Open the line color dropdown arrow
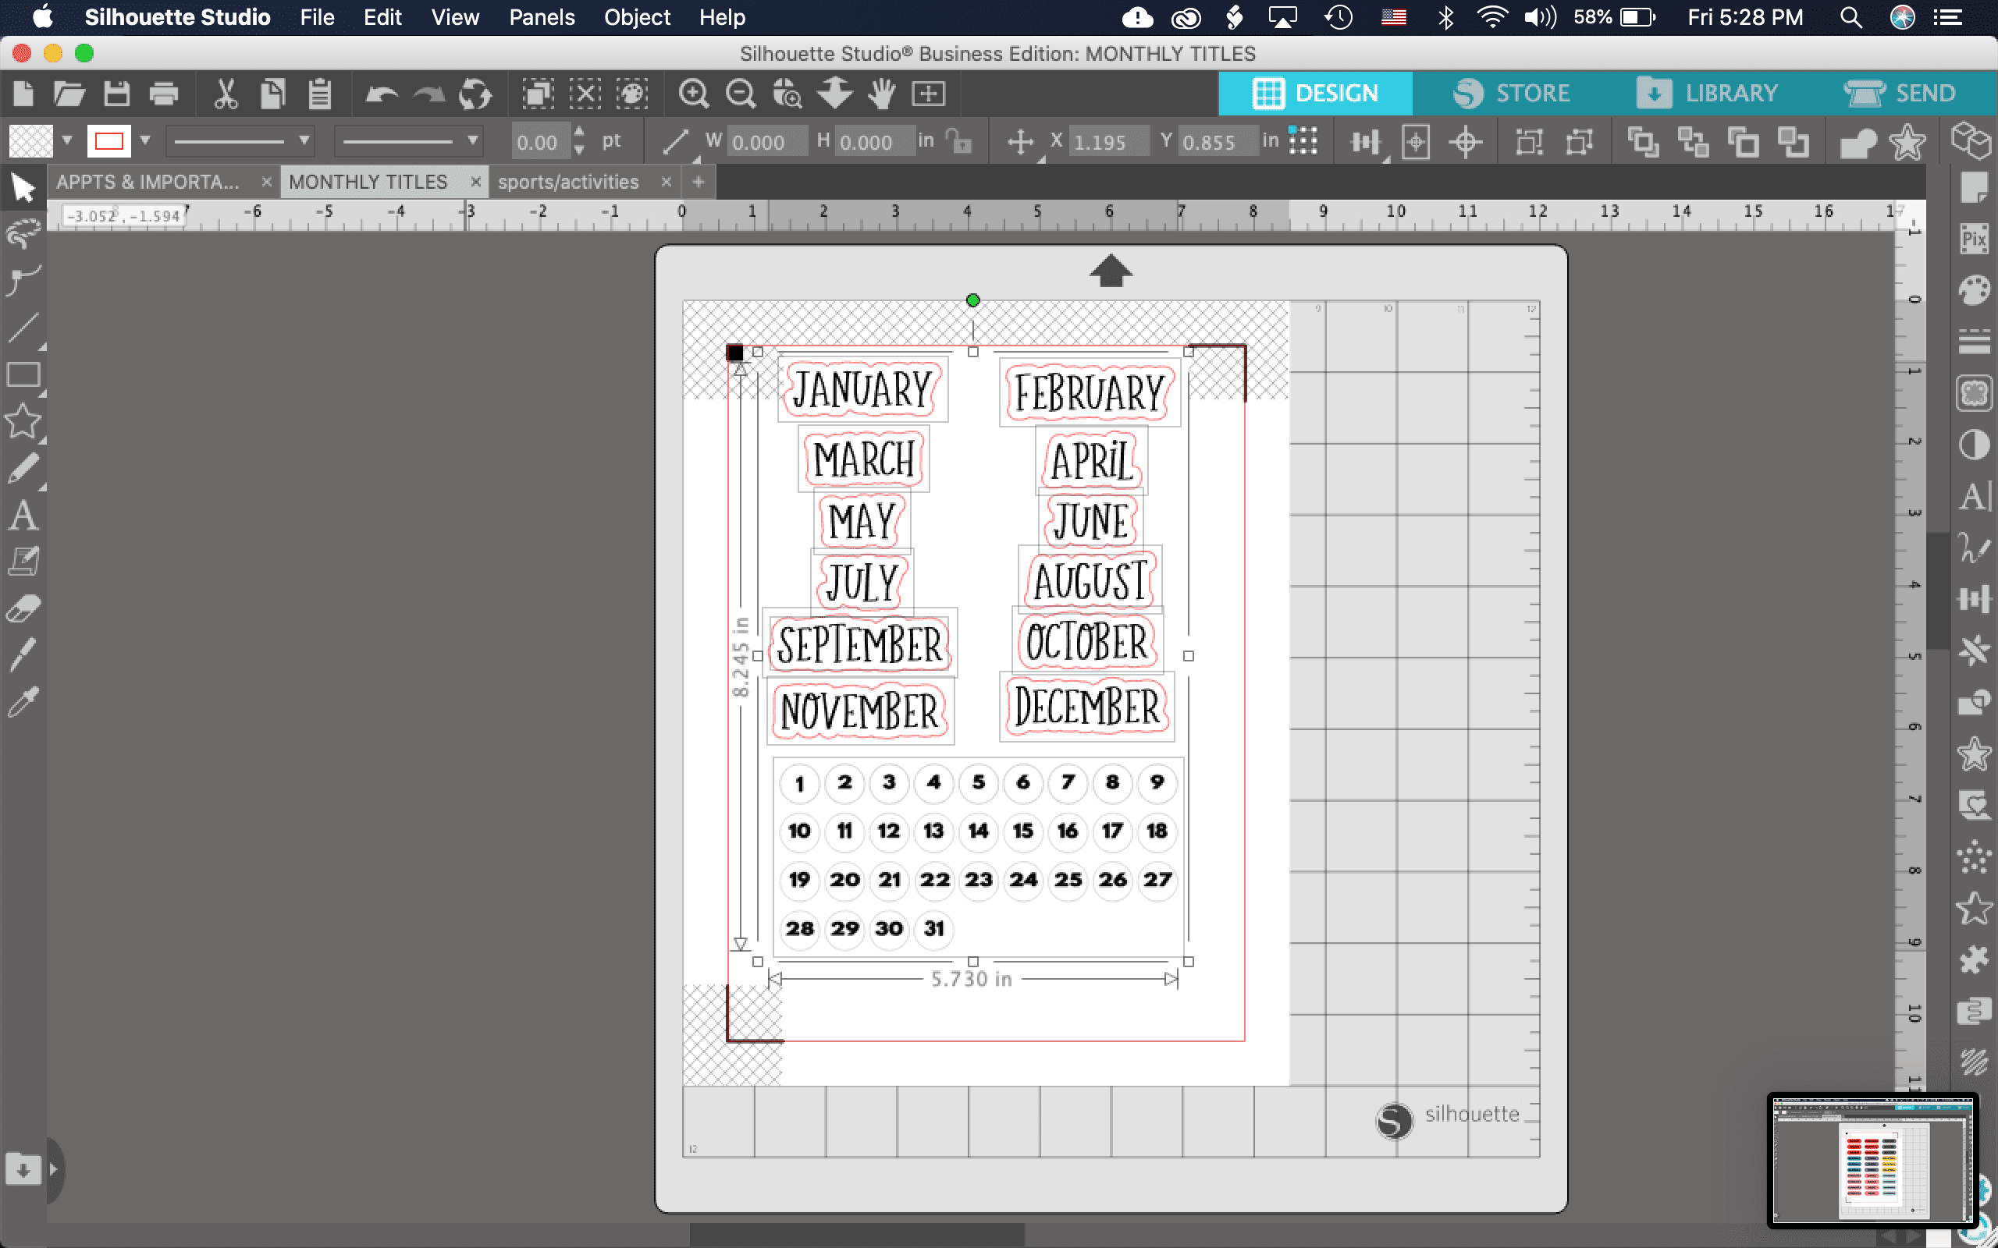 145,140
